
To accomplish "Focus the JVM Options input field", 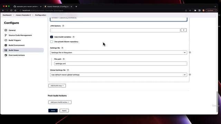I will [115, 30].
